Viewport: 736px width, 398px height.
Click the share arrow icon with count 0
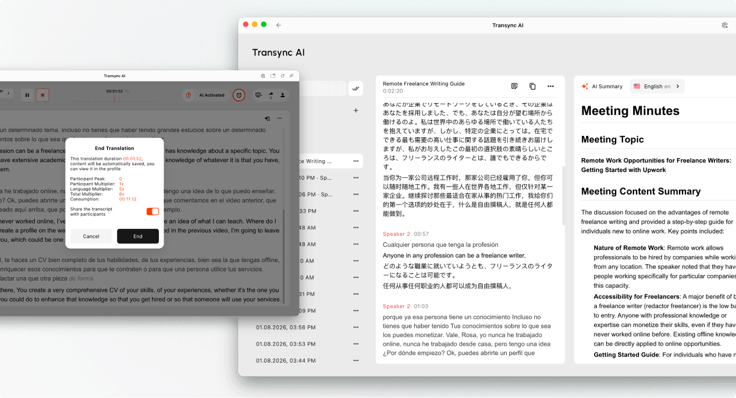pyautogui.click(x=271, y=95)
